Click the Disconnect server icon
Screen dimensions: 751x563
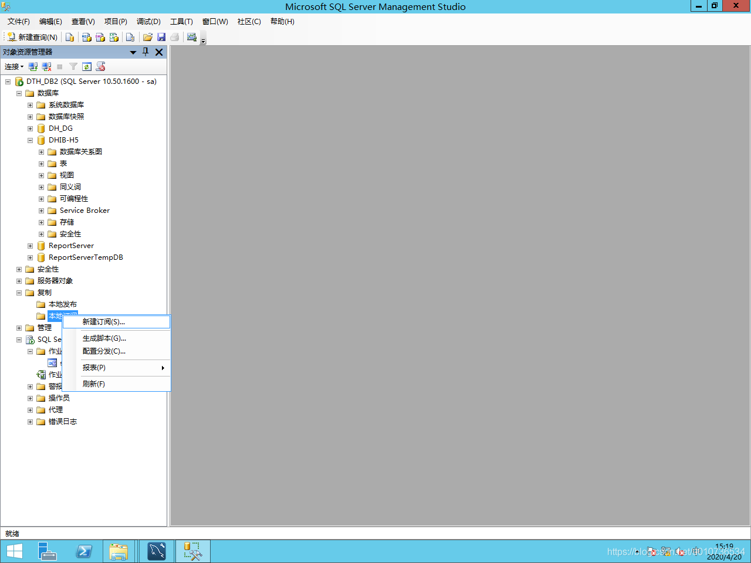click(47, 67)
